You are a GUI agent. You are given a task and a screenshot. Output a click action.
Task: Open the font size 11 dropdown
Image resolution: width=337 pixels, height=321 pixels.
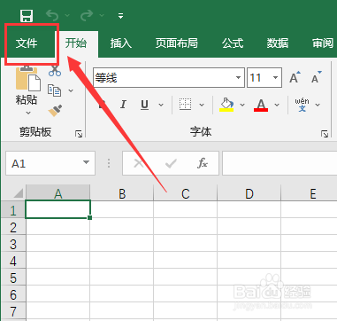click(276, 78)
